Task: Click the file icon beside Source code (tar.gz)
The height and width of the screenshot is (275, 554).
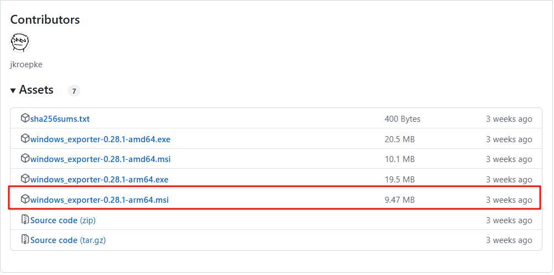Action: 25,240
